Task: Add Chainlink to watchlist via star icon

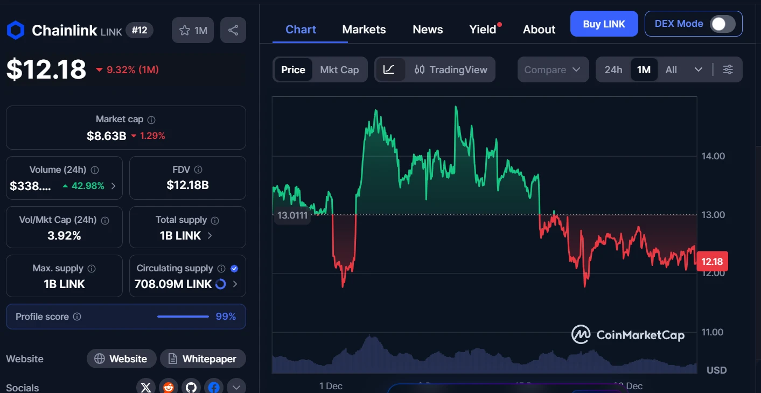Action: [184, 30]
